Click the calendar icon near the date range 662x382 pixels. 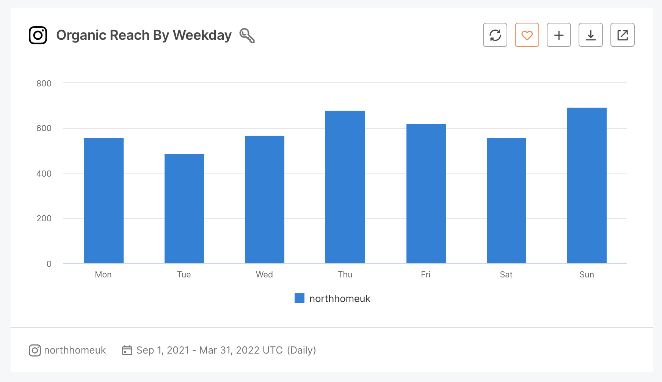[x=127, y=350]
